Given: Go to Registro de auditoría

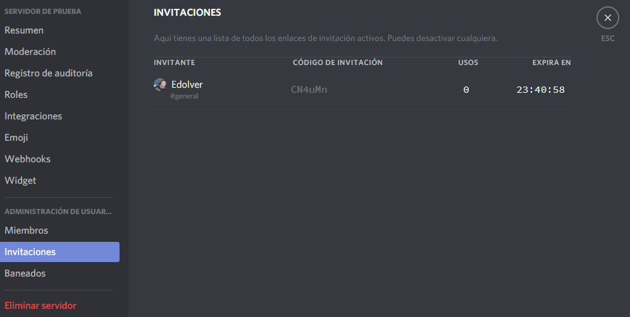Looking at the screenshot, I should tap(49, 73).
